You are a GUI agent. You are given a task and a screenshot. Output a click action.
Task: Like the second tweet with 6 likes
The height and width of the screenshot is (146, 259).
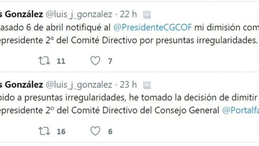96,131
